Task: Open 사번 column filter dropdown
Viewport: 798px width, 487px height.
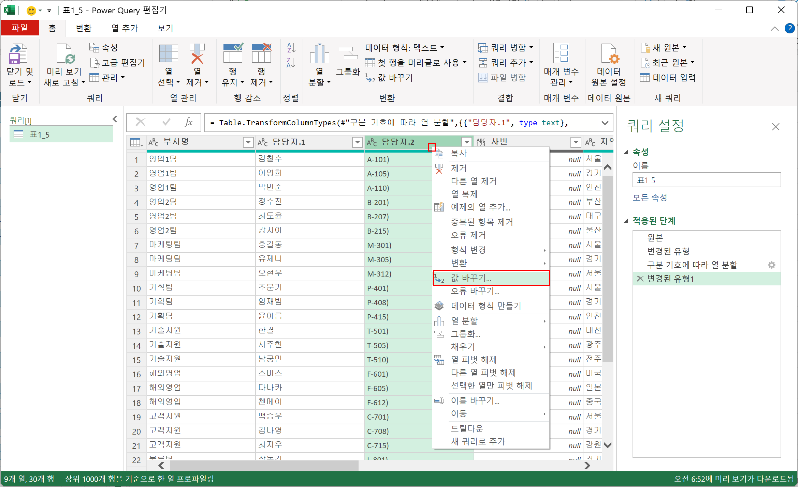Action: [x=576, y=142]
